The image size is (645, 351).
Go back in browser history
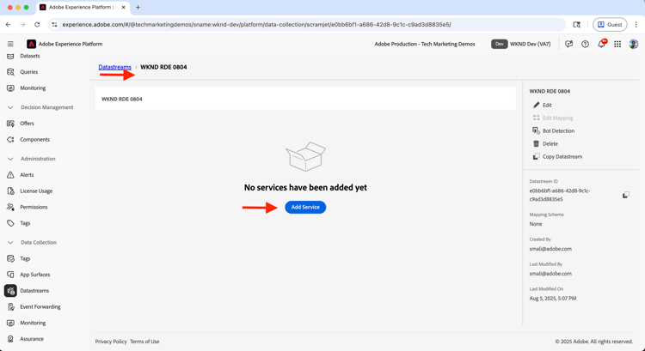9,25
